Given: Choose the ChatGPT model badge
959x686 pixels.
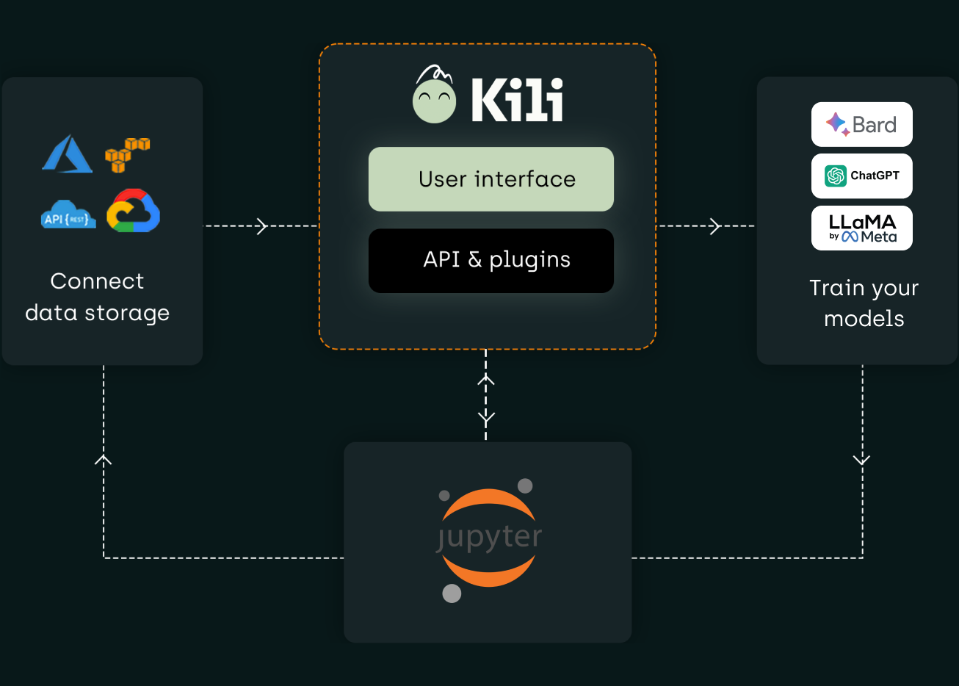Looking at the screenshot, I should (x=862, y=176).
